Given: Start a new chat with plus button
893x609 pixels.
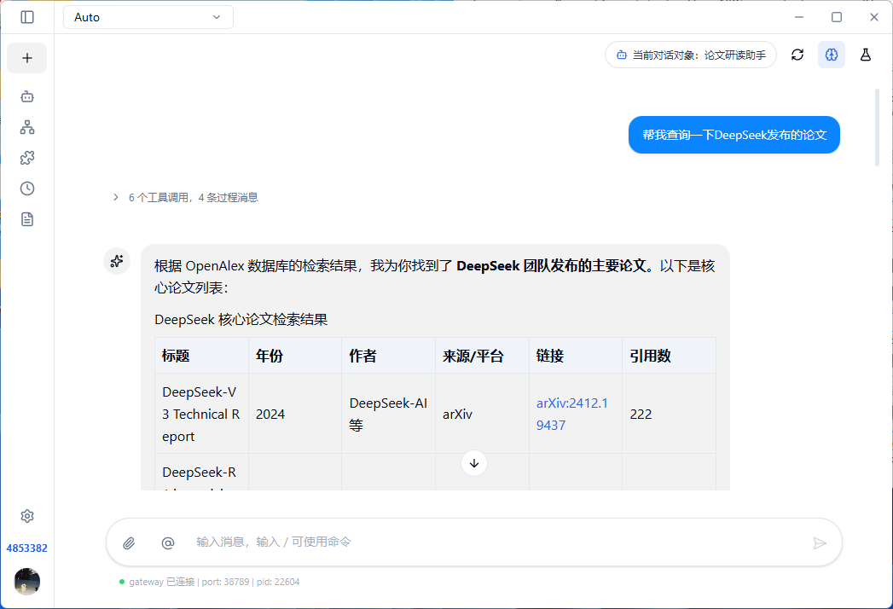Looking at the screenshot, I should pyautogui.click(x=26, y=58).
